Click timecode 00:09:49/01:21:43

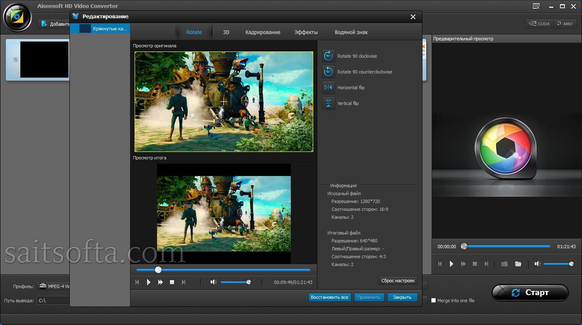point(293,282)
